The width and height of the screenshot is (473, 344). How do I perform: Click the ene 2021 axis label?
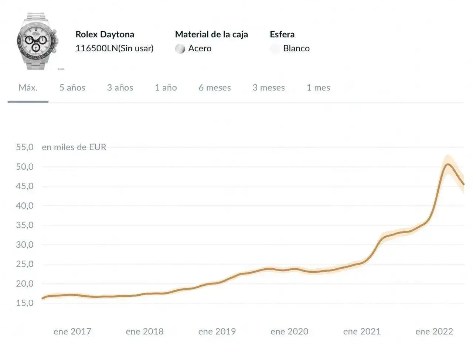(x=361, y=331)
